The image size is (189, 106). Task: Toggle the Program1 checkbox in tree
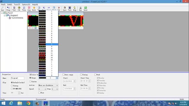[7, 15]
